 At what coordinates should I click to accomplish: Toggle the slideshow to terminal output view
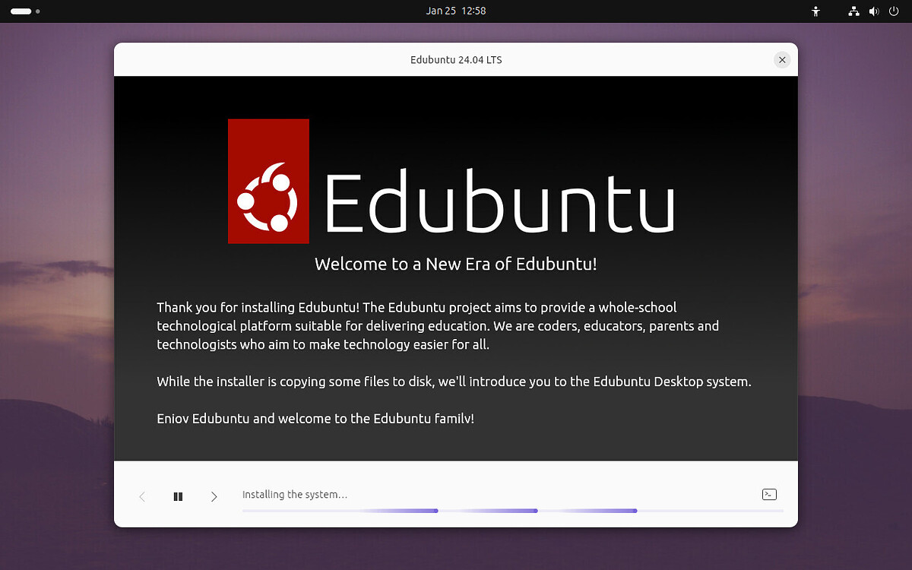click(x=769, y=494)
